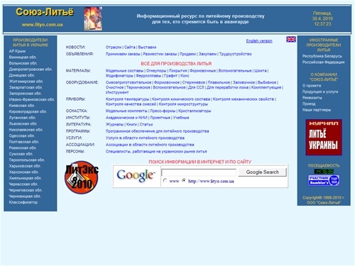
Task: Select the www search radio button
Action: pos(165,180)
